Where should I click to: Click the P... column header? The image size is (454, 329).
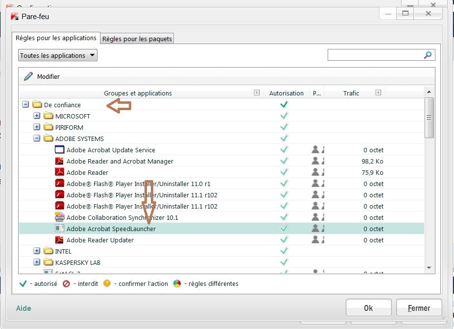tap(316, 93)
